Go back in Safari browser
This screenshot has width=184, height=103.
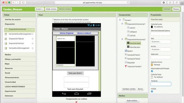click(14, 3)
